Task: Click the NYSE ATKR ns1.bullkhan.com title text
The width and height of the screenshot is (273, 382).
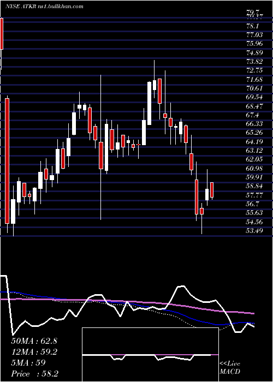Action: (45, 7)
